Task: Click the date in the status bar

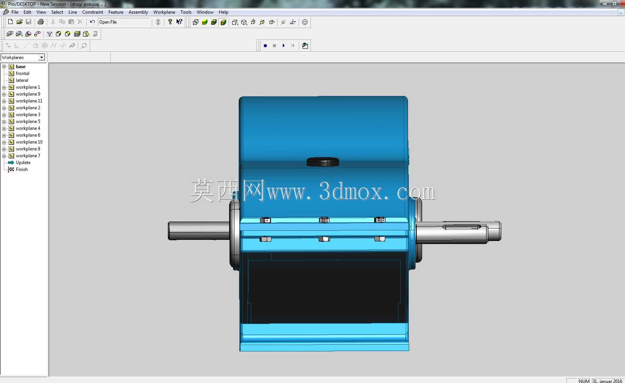Action: pos(607,381)
